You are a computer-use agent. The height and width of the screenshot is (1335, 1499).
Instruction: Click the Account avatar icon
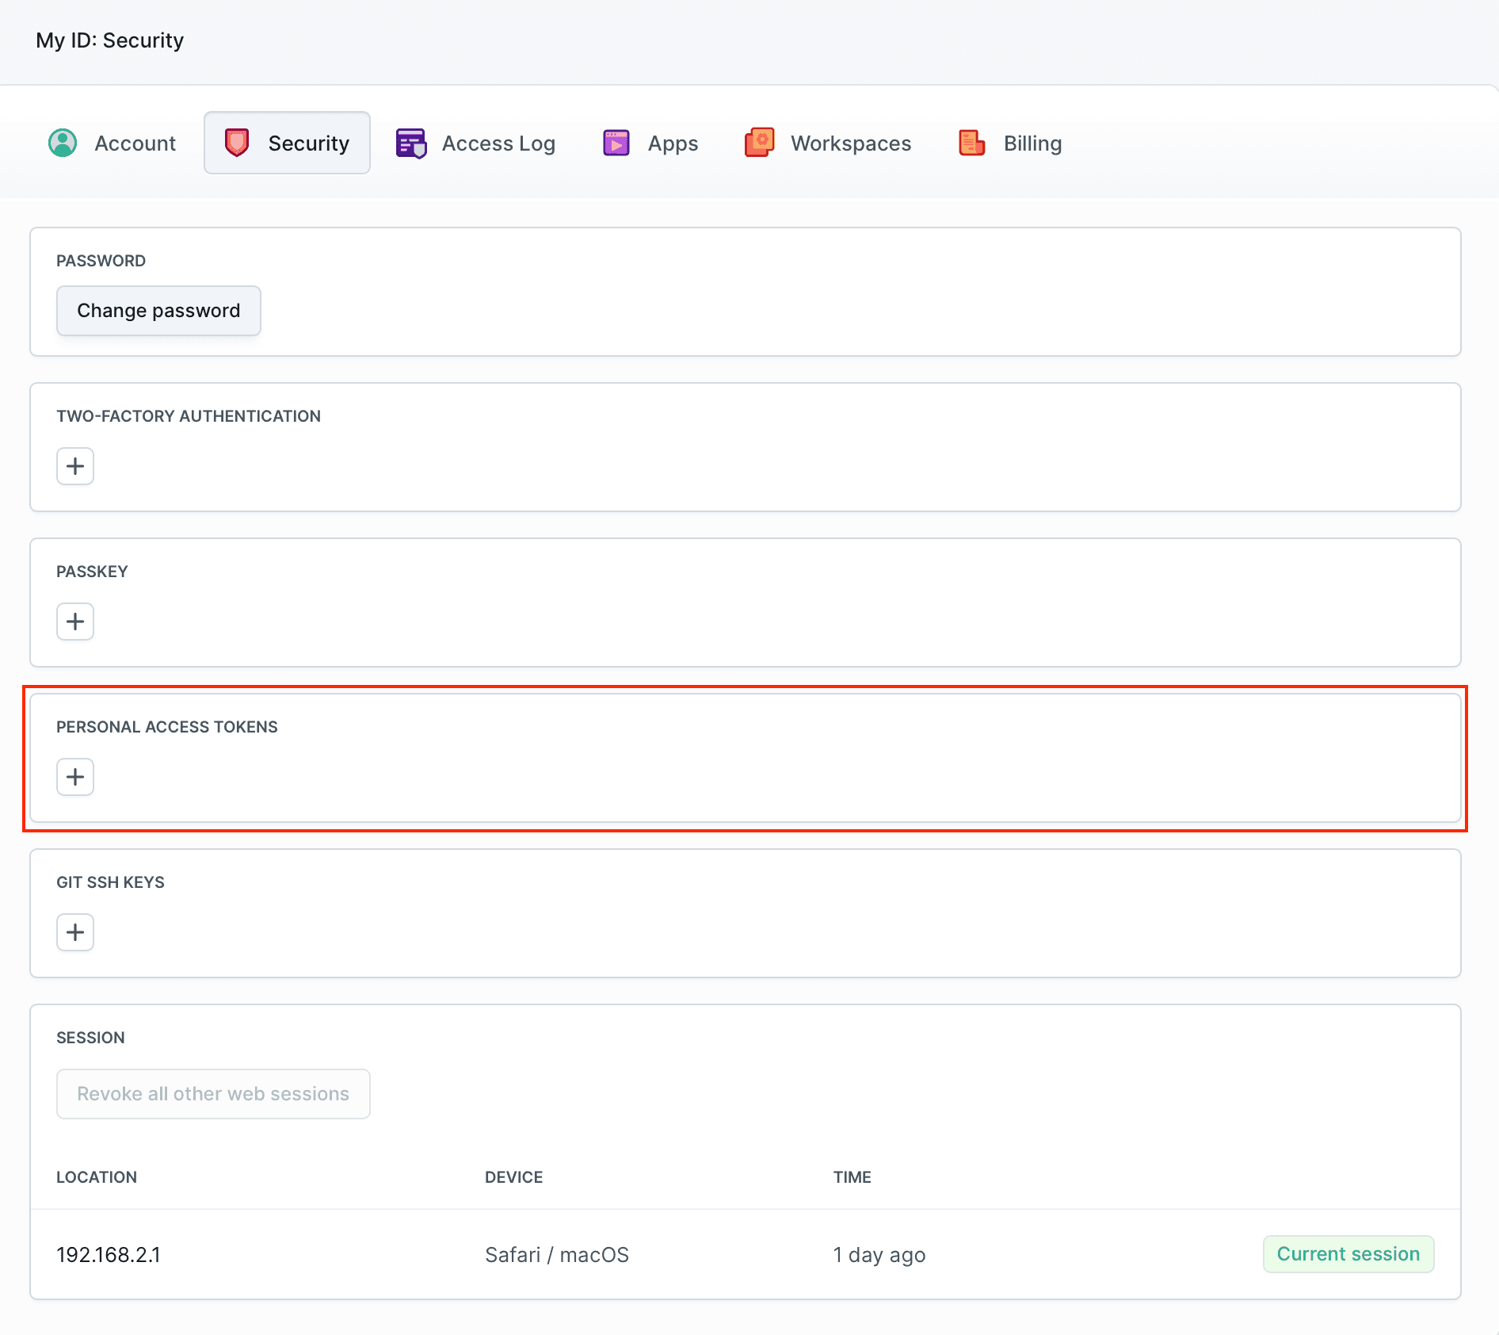(x=63, y=143)
